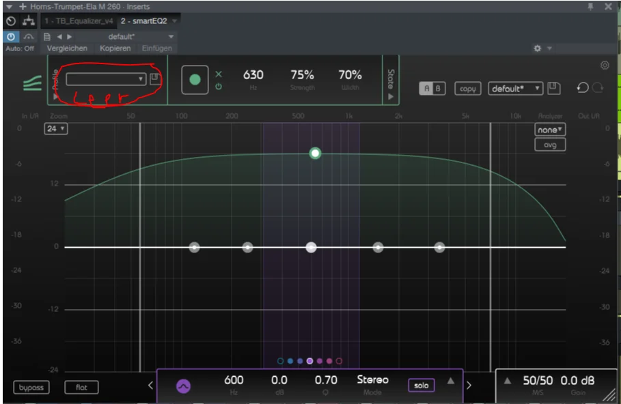The image size is (621, 404).
Task: Click the plus icon beside the Horns-Trumpet insert title
Action: pos(23,6)
